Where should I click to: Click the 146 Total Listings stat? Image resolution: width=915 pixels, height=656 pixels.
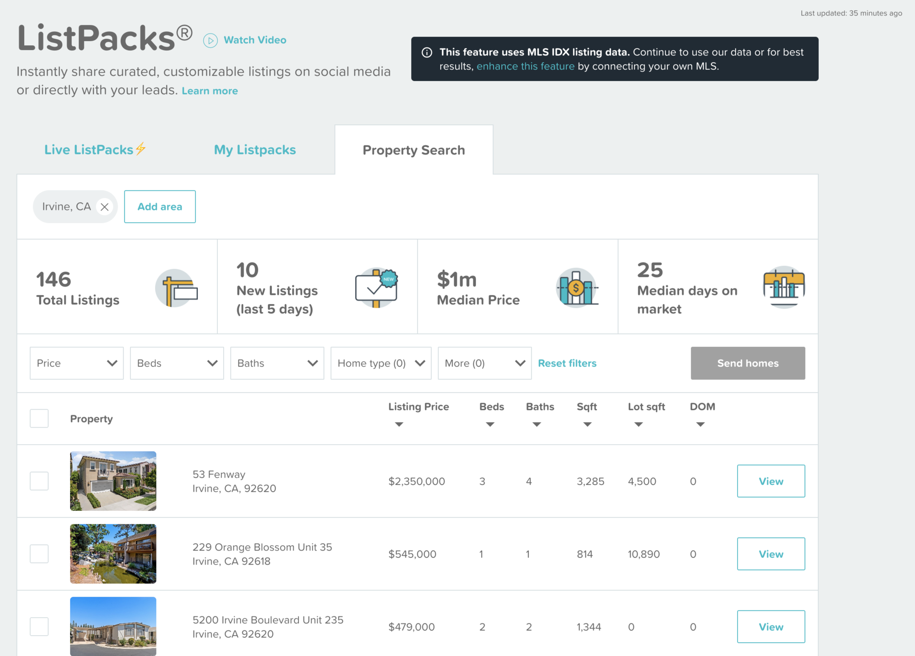pyautogui.click(x=78, y=289)
